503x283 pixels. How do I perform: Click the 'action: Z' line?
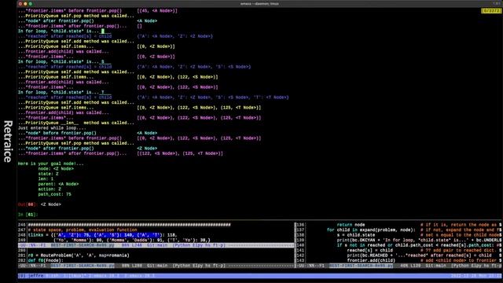click(x=50, y=189)
